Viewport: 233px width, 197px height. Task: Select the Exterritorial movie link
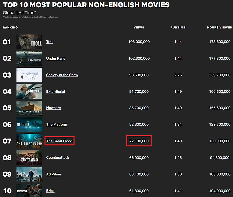click(x=55, y=92)
